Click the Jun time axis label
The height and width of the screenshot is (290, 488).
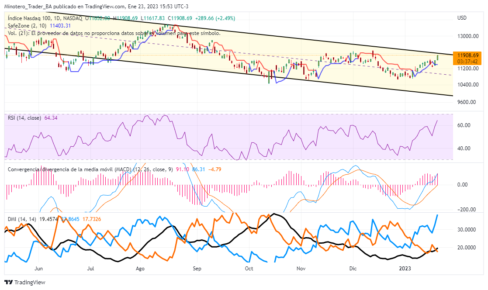click(x=38, y=269)
